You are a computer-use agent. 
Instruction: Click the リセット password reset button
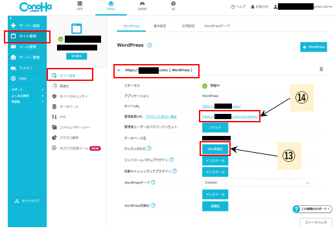click(215, 128)
